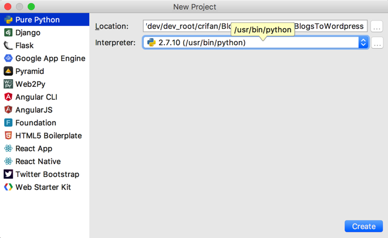Choose AngularJS in project list
This screenshot has height=238, width=388.
[x=33, y=110]
